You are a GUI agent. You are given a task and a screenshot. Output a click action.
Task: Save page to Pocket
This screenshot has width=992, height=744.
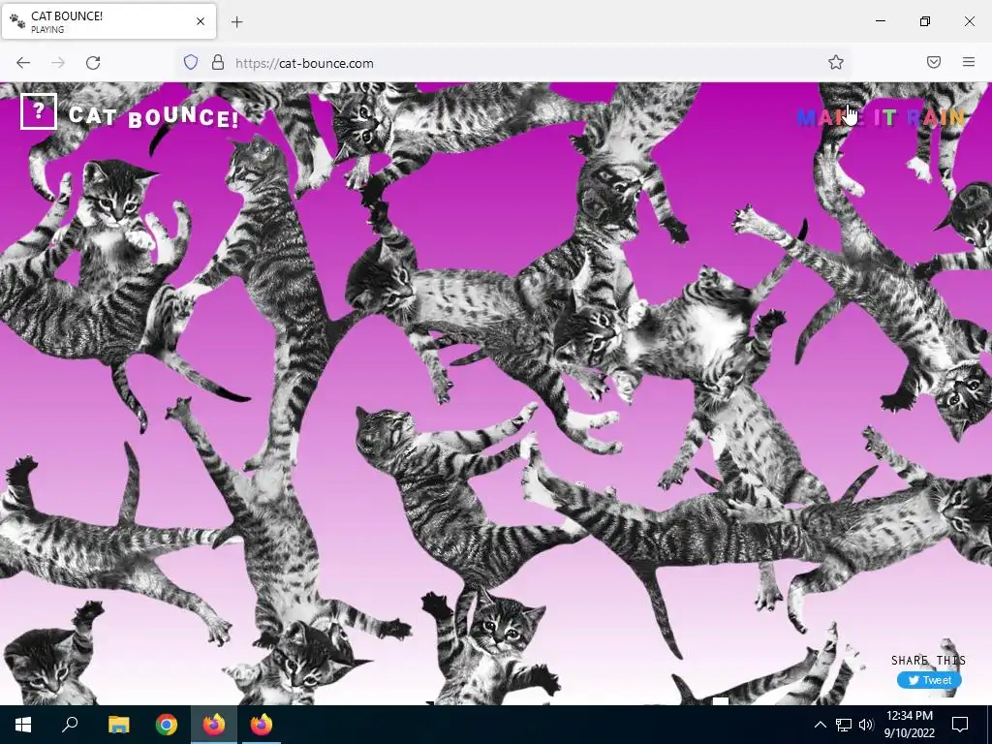pos(934,62)
